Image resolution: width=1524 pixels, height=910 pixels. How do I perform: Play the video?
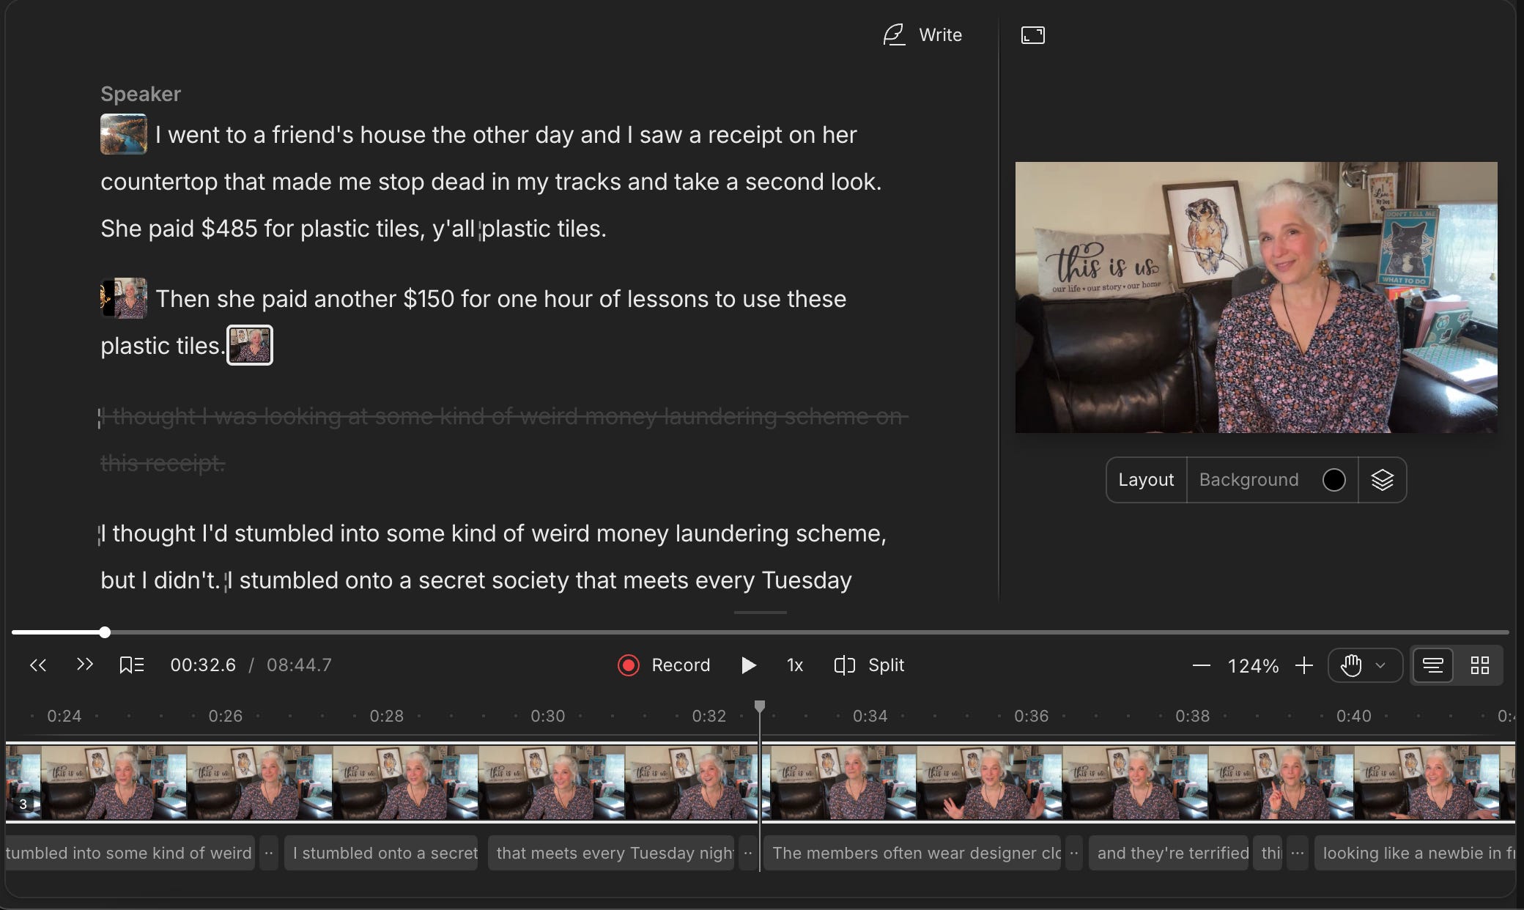[x=748, y=665]
